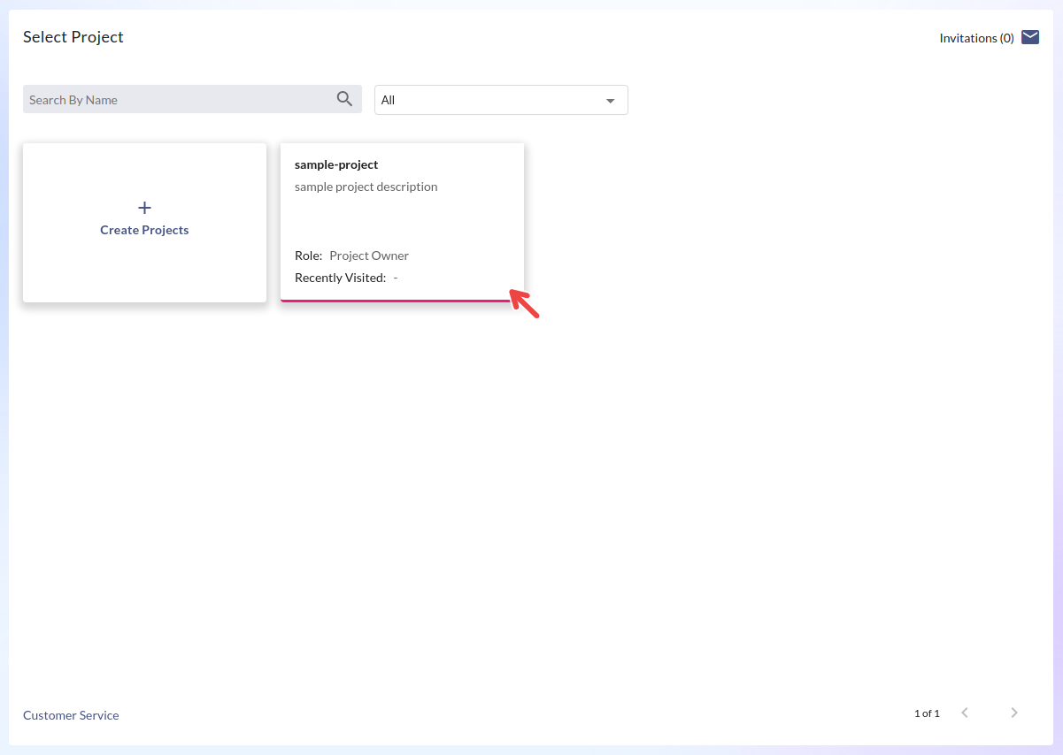
Task: Click the Create Projects text label
Action: point(144,230)
